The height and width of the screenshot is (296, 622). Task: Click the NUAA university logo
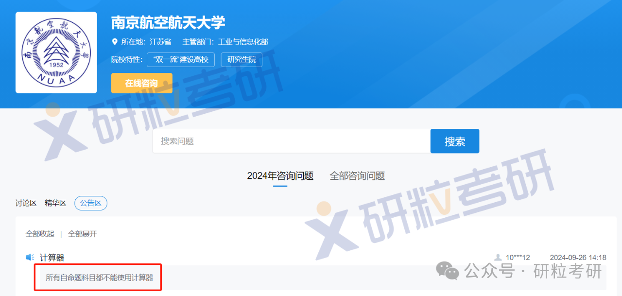pos(56,52)
